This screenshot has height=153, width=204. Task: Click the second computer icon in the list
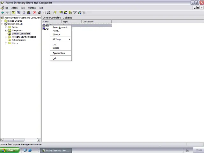click(44, 29)
